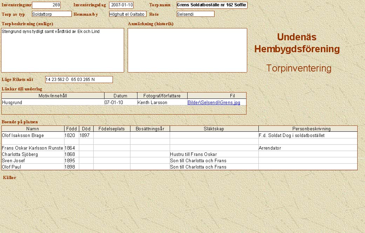The height and width of the screenshot is (233, 365).
Task: Click the Torp av typ field Soldattorp
Action: [51, 14]
